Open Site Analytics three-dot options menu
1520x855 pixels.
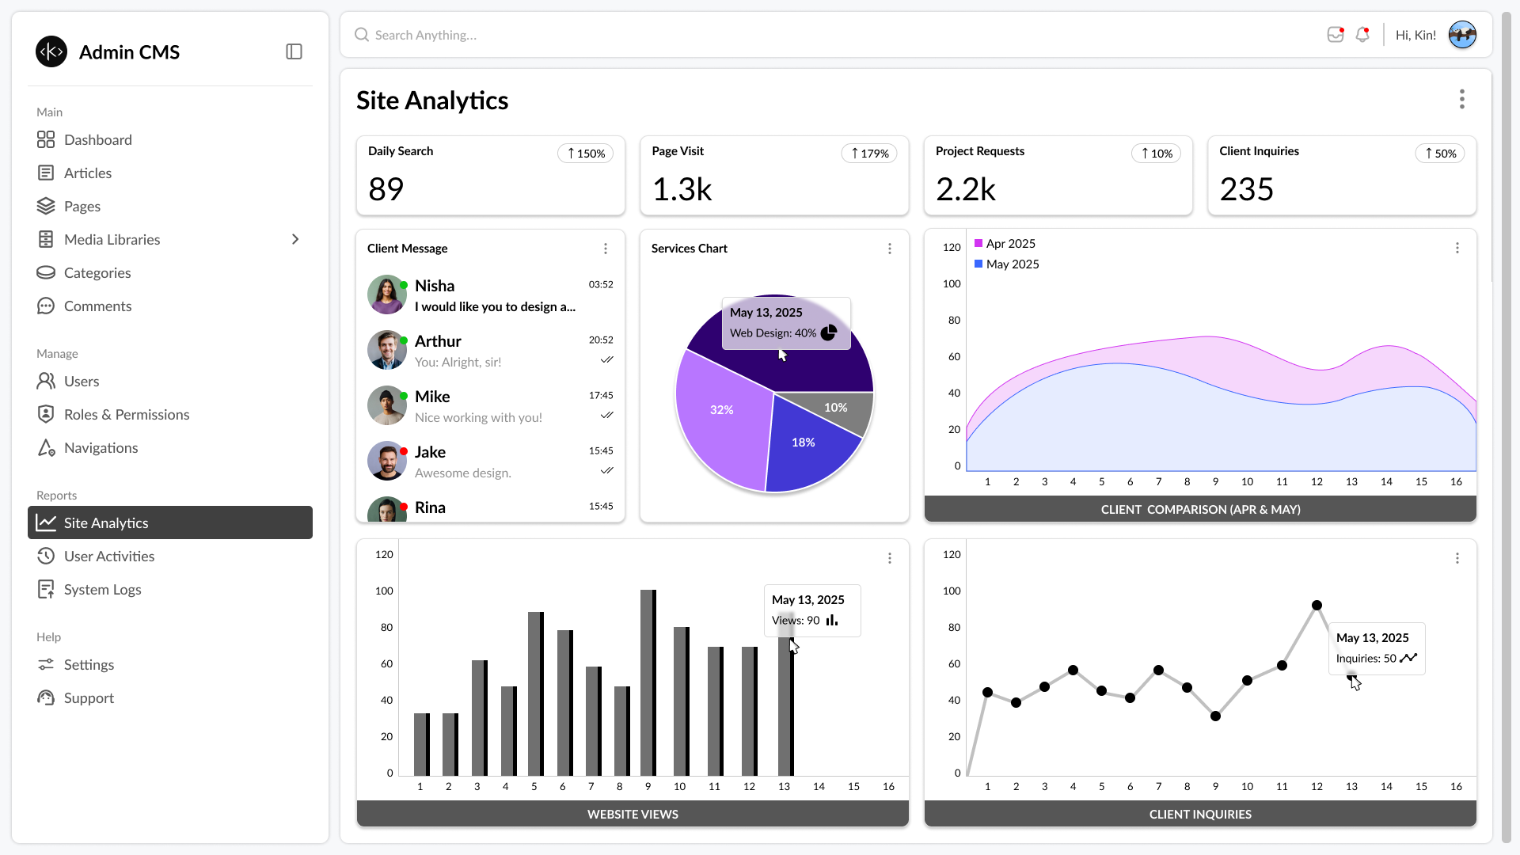coord(1461,100)
